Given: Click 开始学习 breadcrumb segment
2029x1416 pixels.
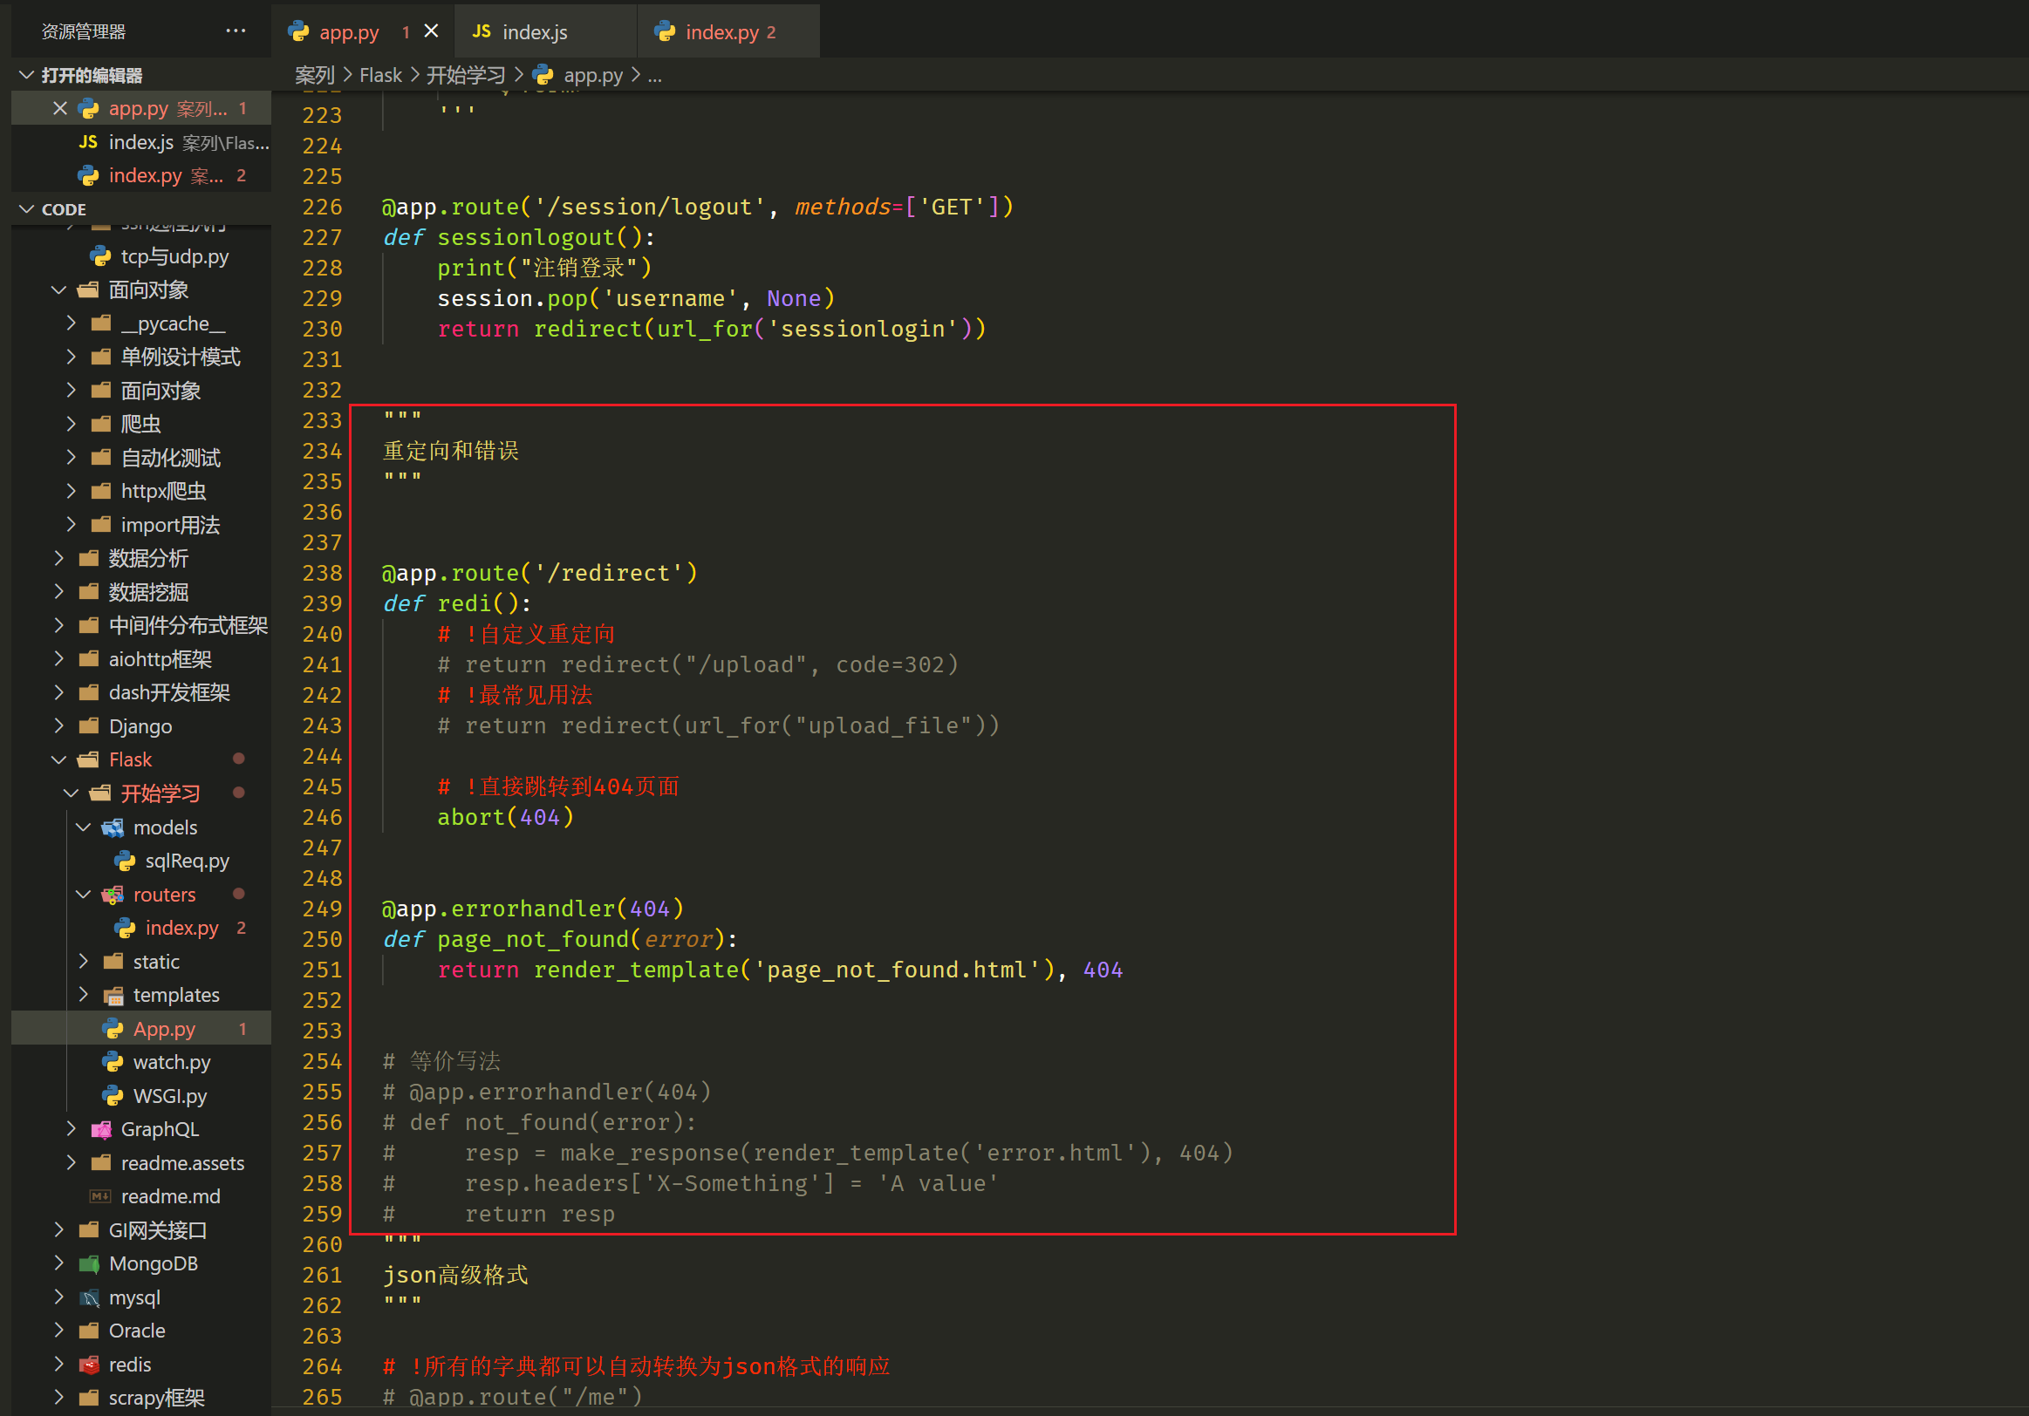Looking at the screenshot, I should pyautogui.click(x=466, y=76).
